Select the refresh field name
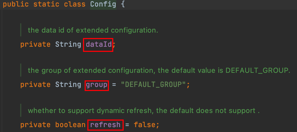The height and width of the screenshot is (132, 297). [105, 125]
